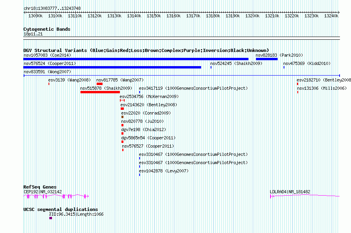Click the Cytogenetic Bands track title
351x233 pixels.
[47, 29]
